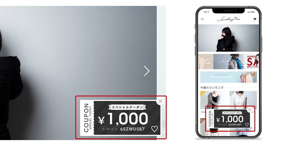Close the coupon popup on phone screen
The width and height of the screenshot is (283, 146).
click(250, 110)
